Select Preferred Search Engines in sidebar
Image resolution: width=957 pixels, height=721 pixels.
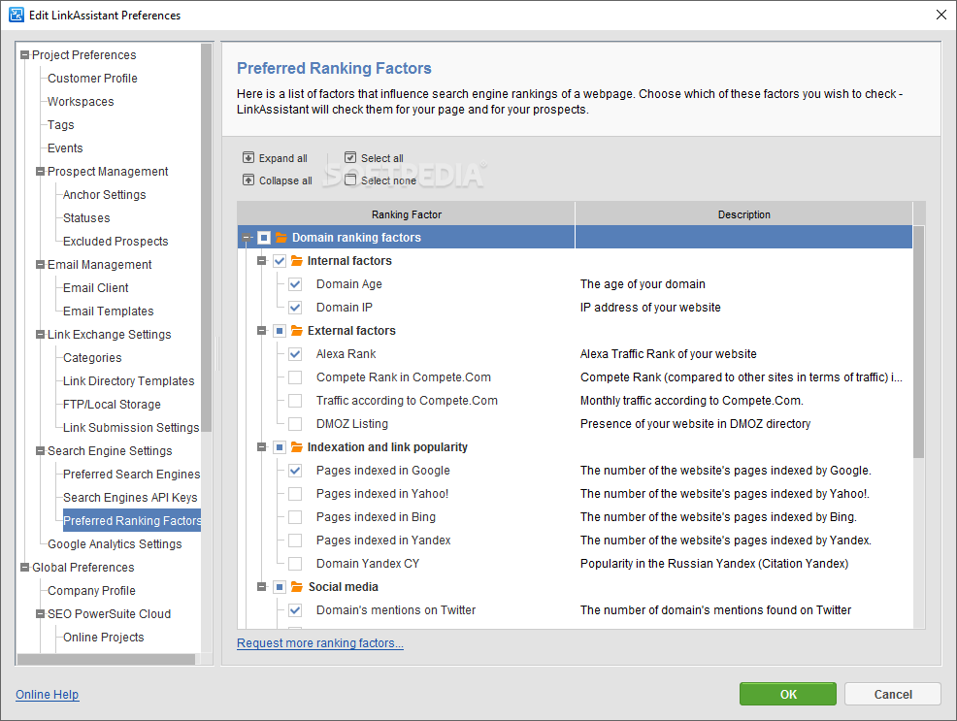click(131, 474)
